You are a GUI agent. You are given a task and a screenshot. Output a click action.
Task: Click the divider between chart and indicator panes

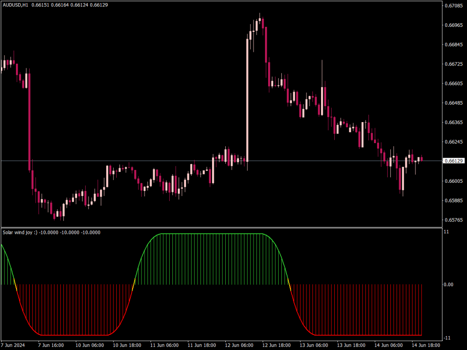pyautogui.click(x=228, y=226)
